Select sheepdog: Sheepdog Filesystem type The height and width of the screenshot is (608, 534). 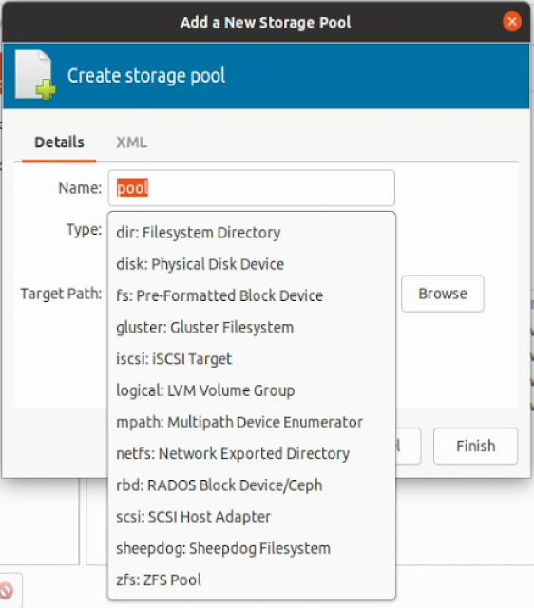pyautogui.click(x=251, y=548)
